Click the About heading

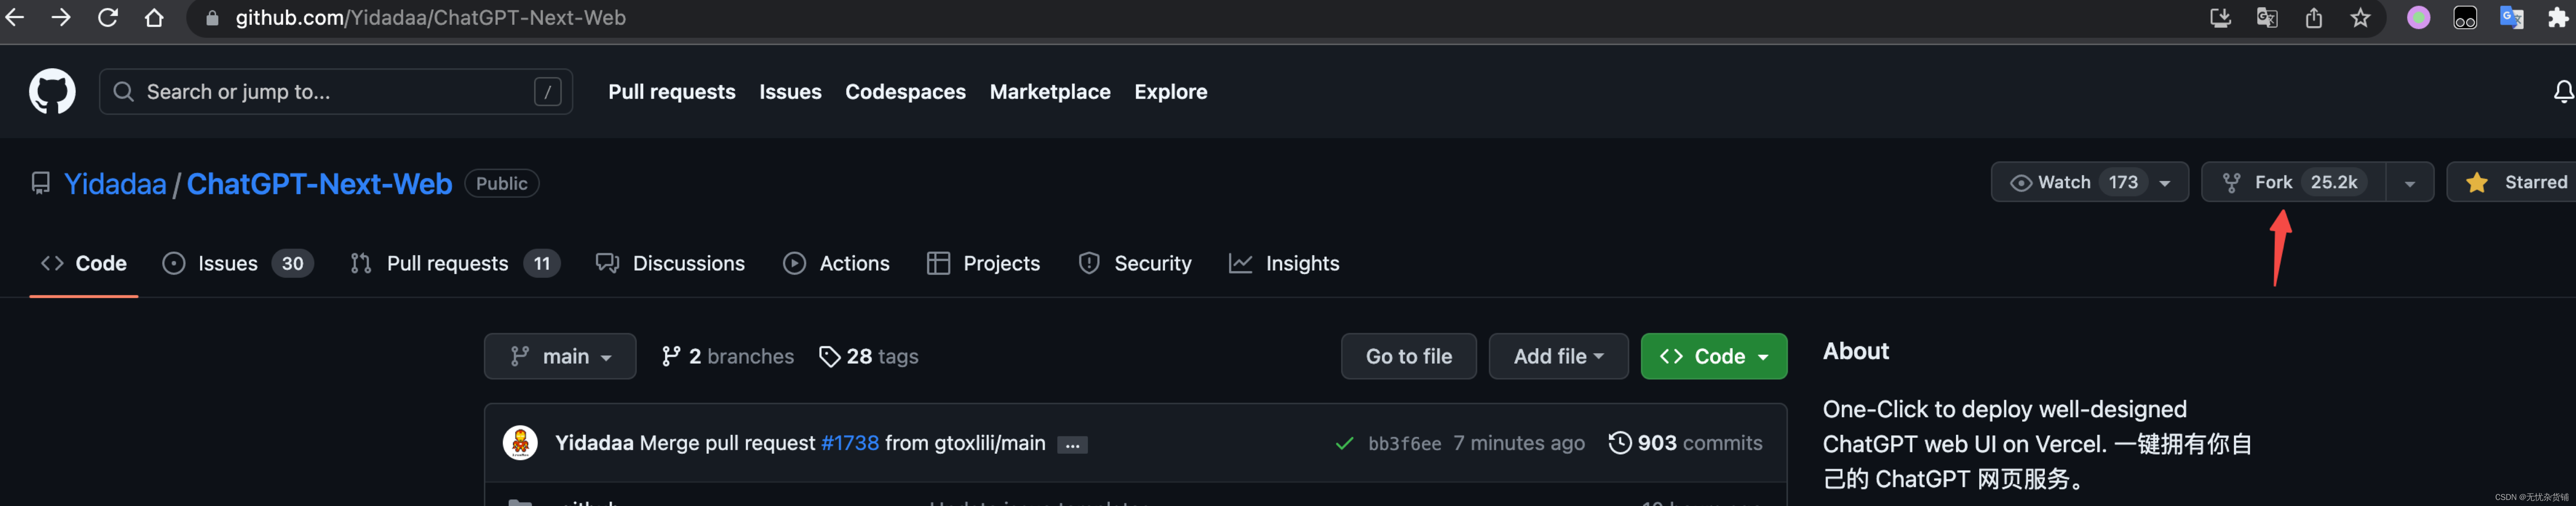coord(1855,351)
